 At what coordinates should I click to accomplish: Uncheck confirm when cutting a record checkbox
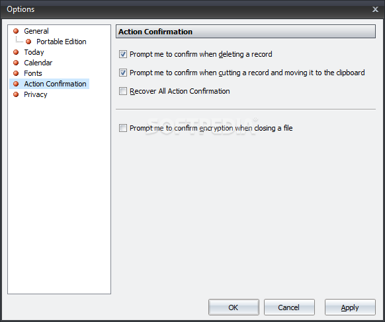(x=123, y=73)
